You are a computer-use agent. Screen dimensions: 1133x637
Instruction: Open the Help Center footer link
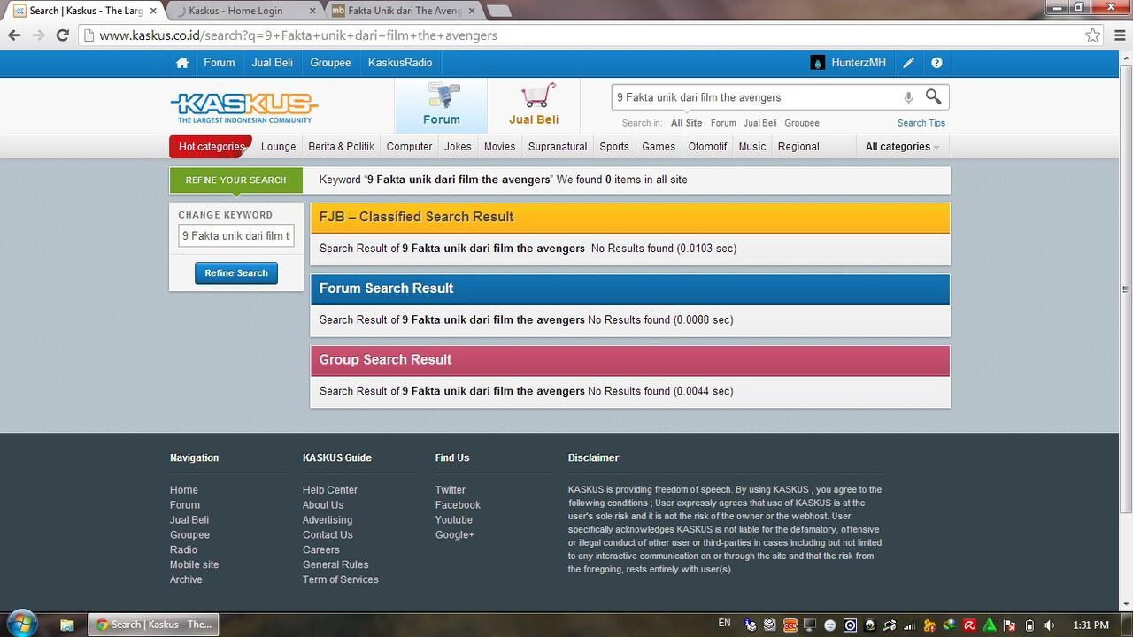pyautogui.click(x=330, y=490)
